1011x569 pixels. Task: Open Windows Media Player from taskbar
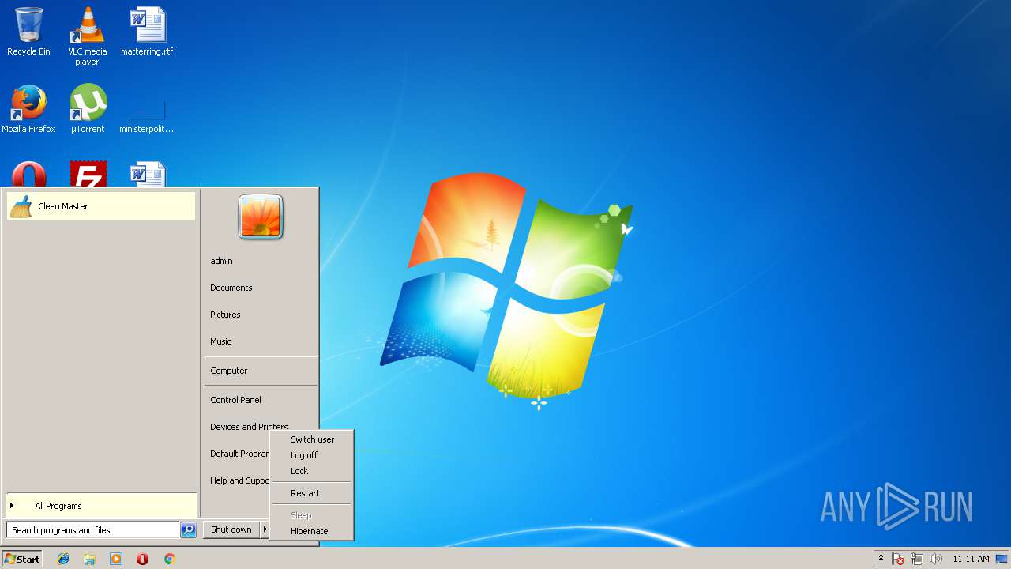tap(116, 559)
